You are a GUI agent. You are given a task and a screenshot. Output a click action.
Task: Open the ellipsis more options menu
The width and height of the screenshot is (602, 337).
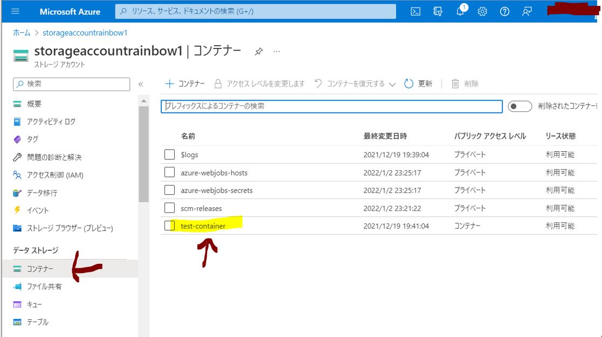[277, 52]
